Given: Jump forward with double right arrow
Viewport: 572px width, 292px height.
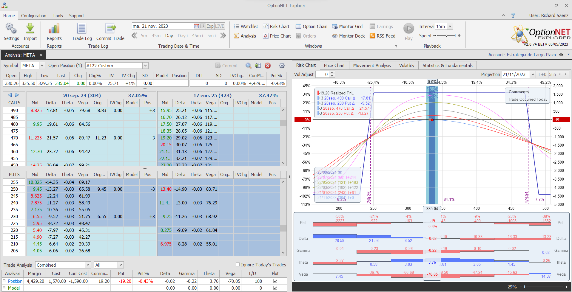Looking at the screenshot, I should 223,36.
